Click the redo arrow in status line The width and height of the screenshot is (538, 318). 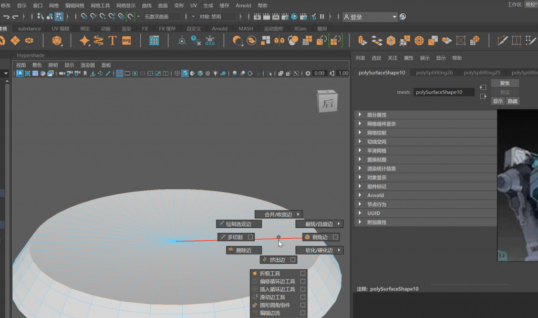pyautogui.click(x=15, y=16)
